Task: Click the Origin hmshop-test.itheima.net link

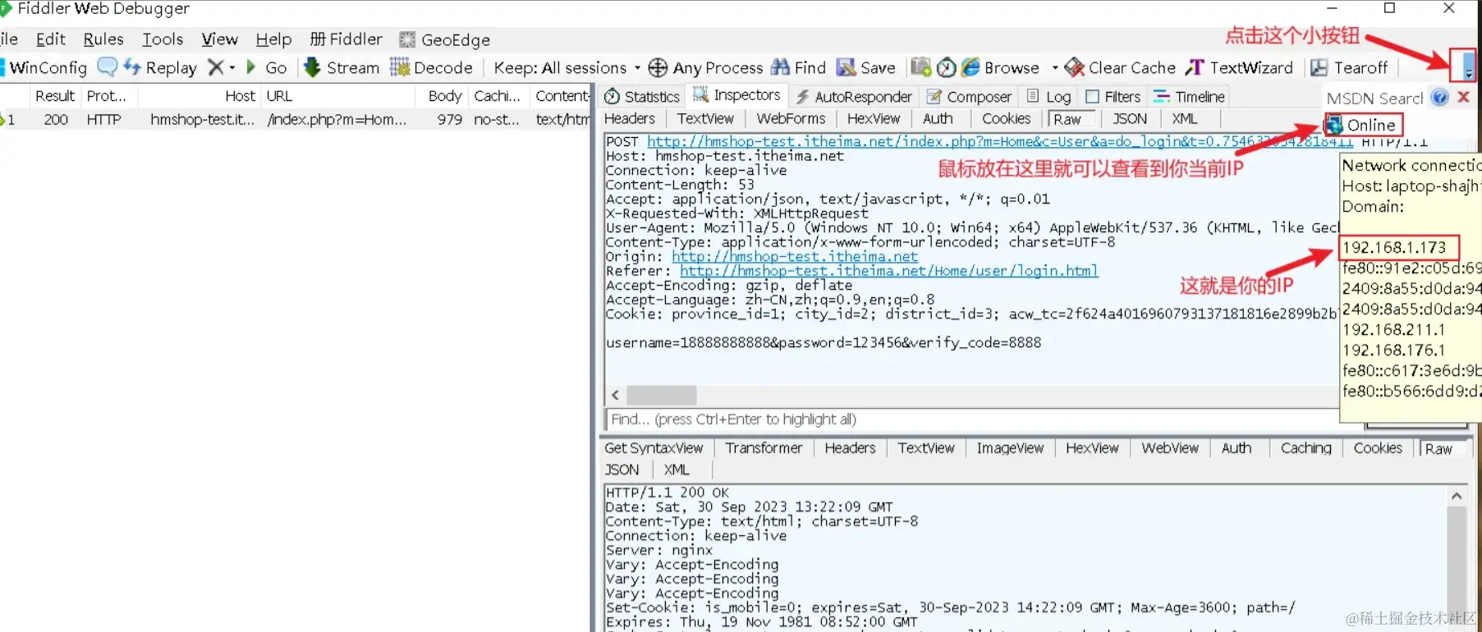Action: (x=795, y=256)
